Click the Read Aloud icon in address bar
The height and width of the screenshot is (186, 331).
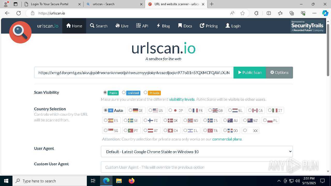[232, 13]
